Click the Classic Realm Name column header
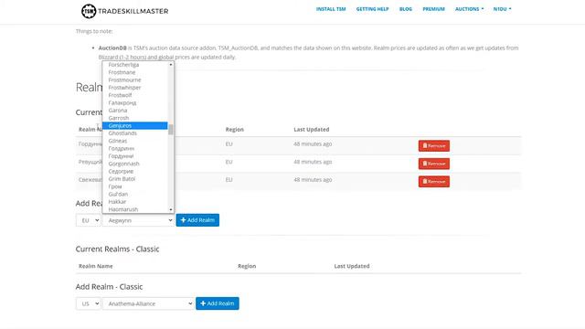Viewport: 585px width, 329px height. point(96,266)
